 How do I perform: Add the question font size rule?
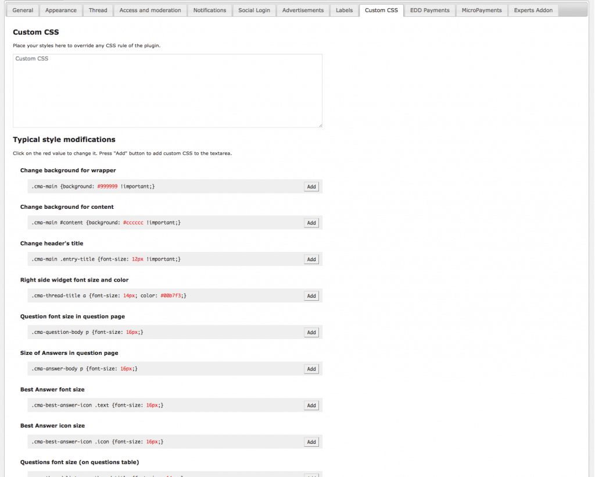pos(311,332)
